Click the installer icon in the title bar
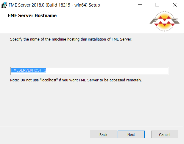The width and height of the screenshot is (184, 144). pyautogui.click(x=4, y=5)
